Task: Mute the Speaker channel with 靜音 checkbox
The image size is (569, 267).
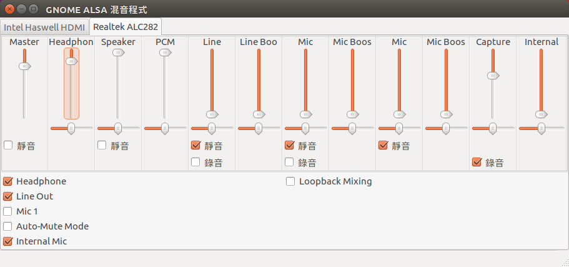Action: point(102,145)
